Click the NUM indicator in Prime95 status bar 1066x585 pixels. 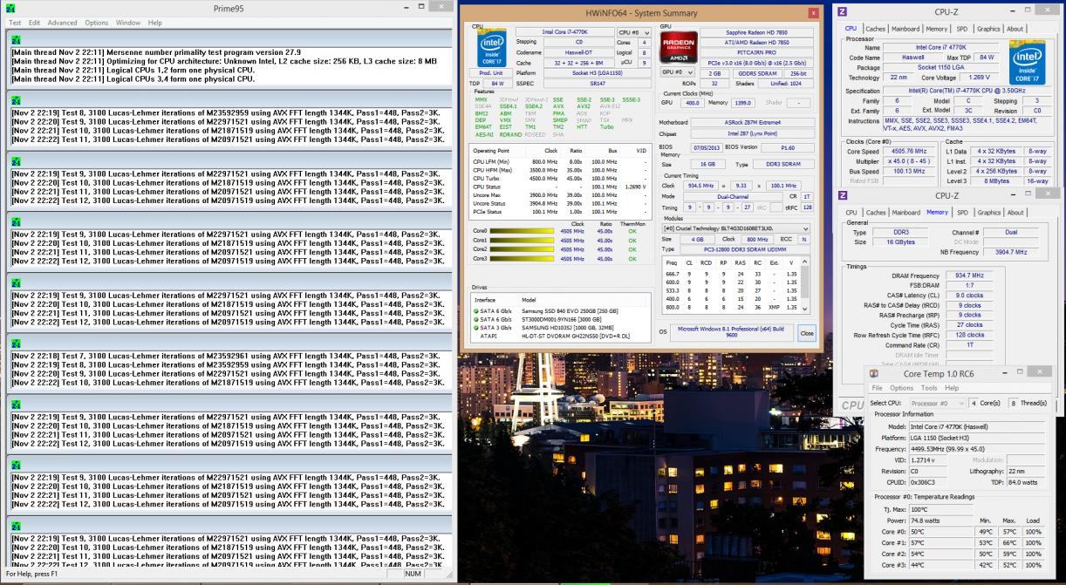click(415, 574)
